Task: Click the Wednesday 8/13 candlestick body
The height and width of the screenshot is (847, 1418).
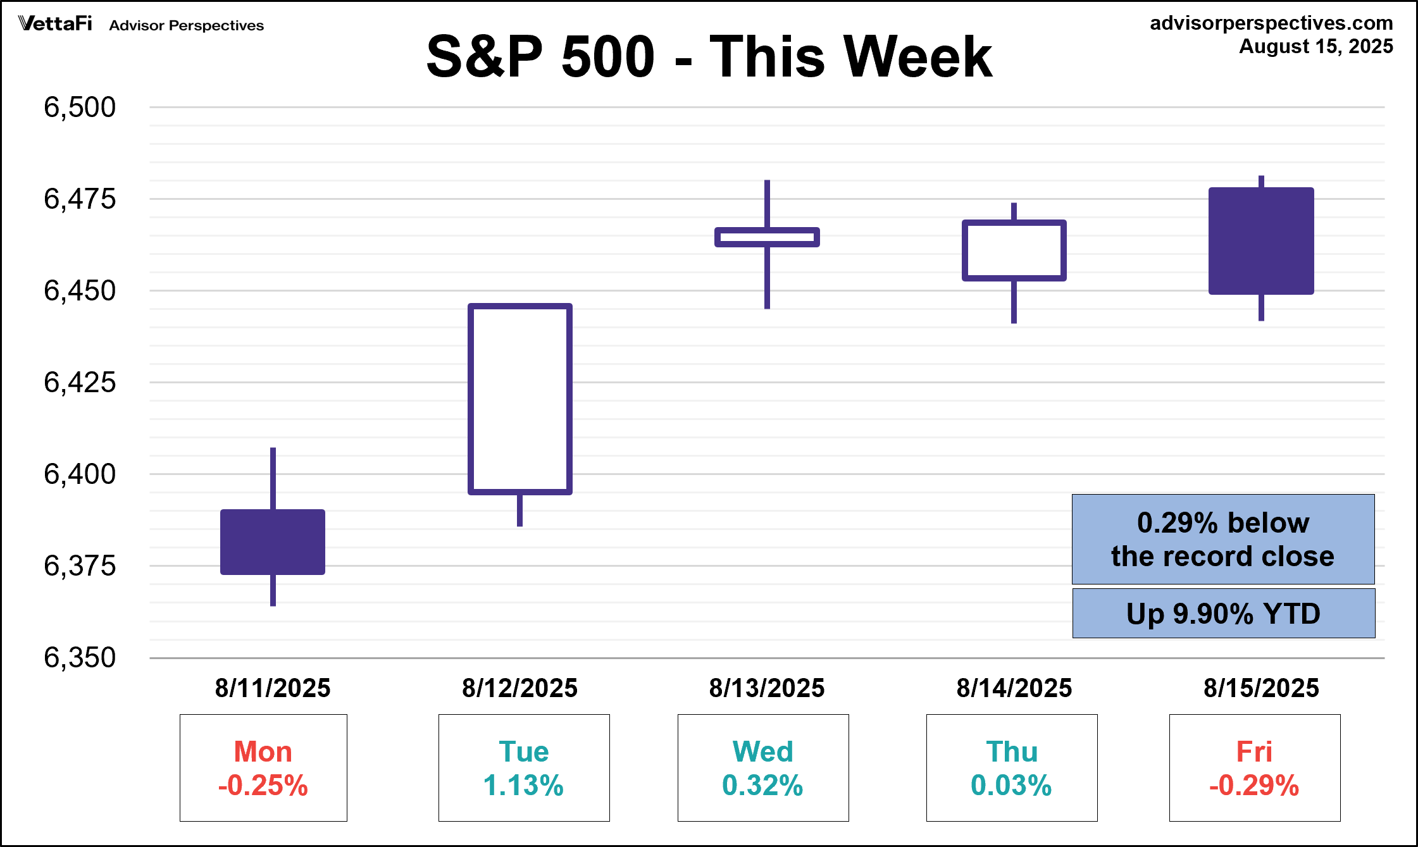Action: coord(767,237)
